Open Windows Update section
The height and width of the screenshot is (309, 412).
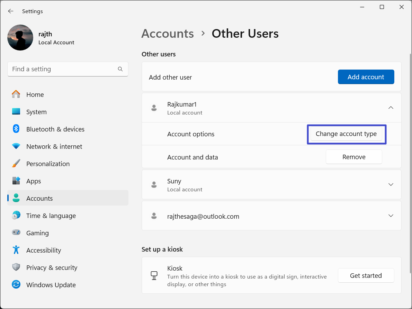pos(51,285)
